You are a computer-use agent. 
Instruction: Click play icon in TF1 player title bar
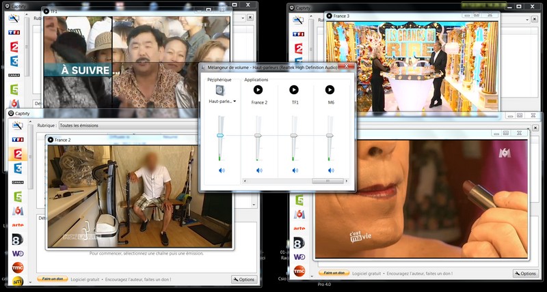click(46, 11)
